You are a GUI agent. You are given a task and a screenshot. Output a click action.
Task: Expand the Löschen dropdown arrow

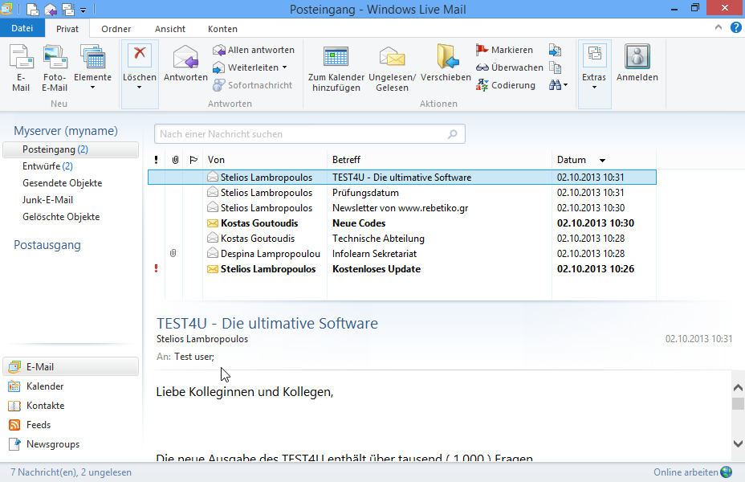139,88
